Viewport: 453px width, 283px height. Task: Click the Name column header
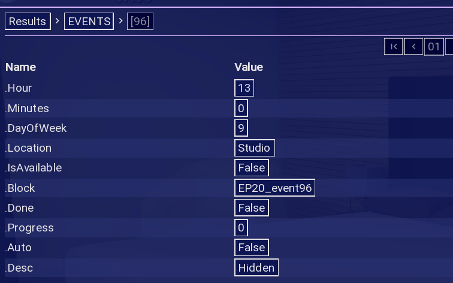coord(20,67)
